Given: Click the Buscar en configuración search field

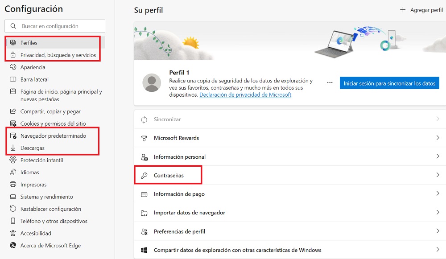Looking at the screenshot, I should click(55, 26).
